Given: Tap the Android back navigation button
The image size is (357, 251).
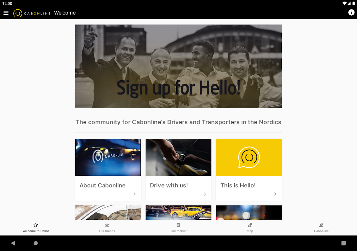Looking at the screenshot, I should click(13, 243).
